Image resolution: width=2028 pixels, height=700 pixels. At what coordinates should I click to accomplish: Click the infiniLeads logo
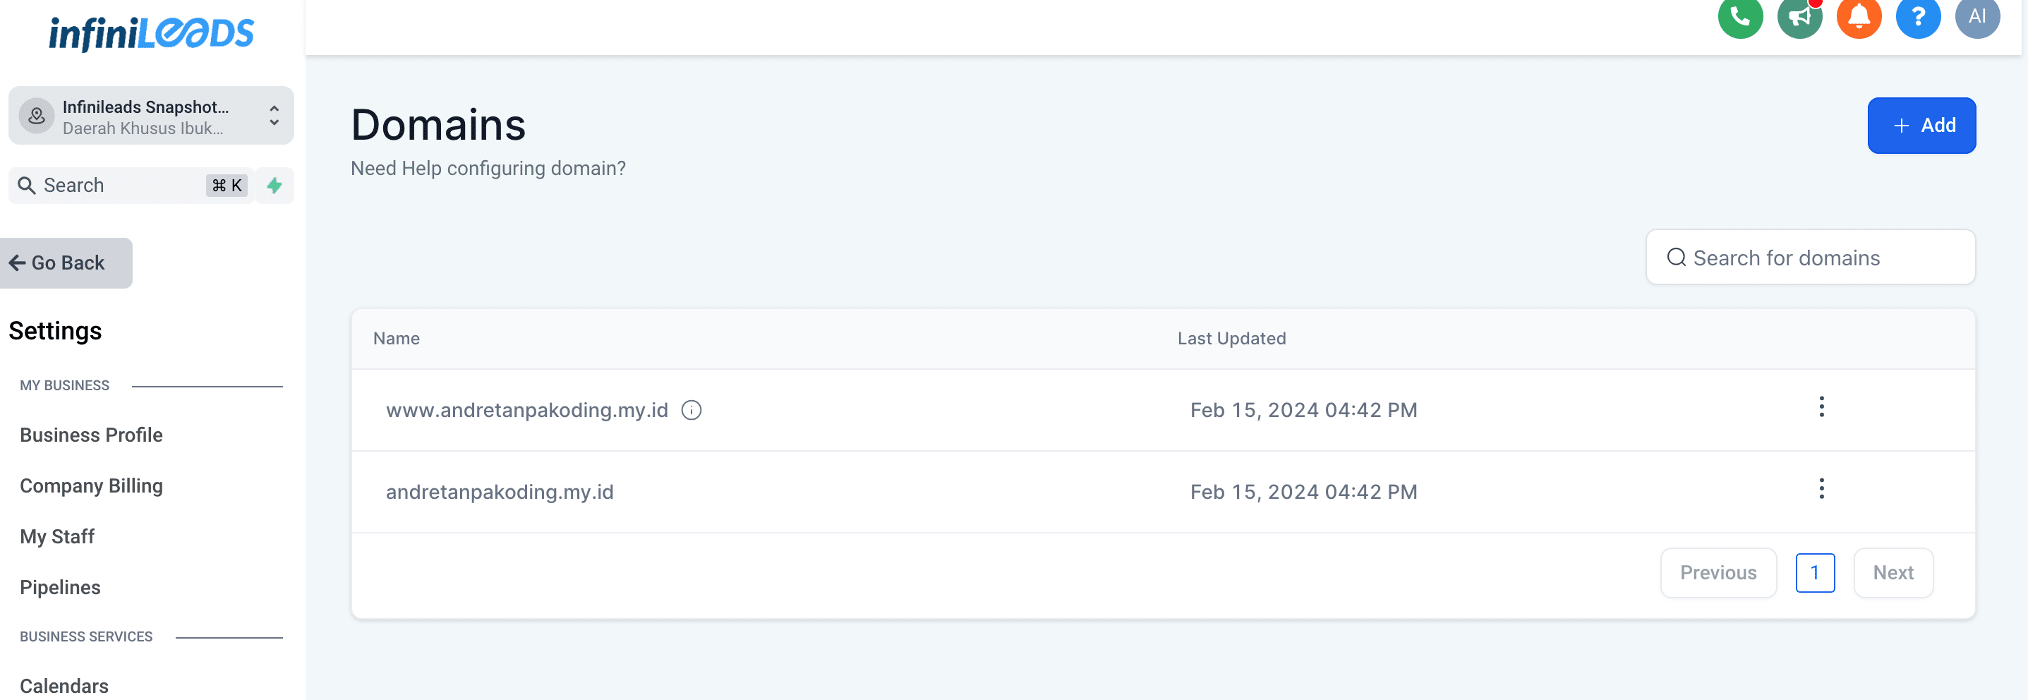click(x=150, y=32)
